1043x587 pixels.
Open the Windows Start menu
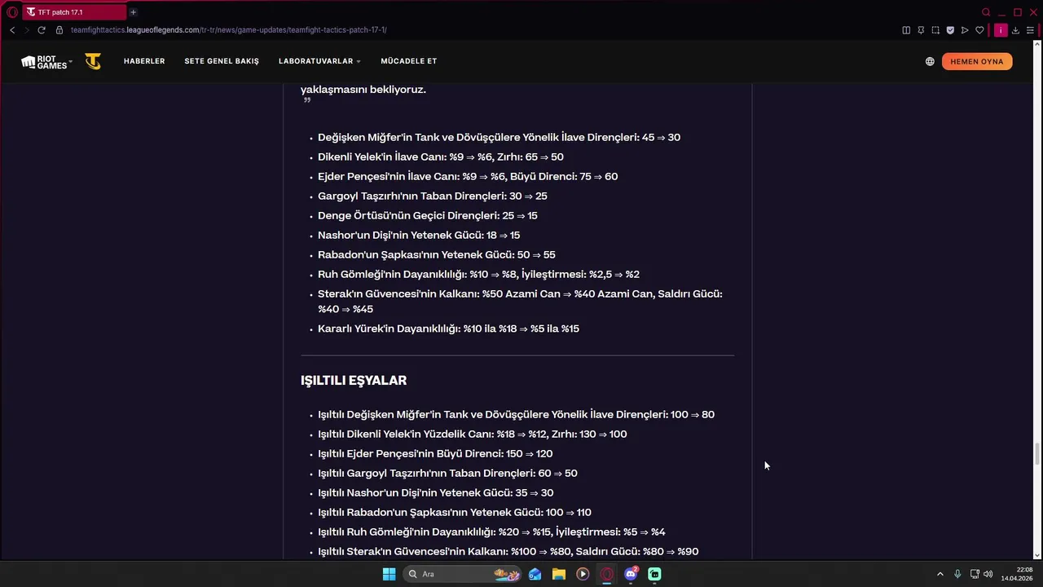point(389,574)
